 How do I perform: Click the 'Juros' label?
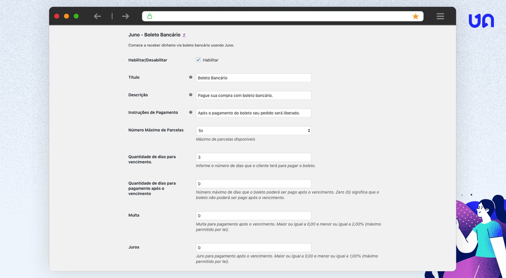(x=134, y=247)
